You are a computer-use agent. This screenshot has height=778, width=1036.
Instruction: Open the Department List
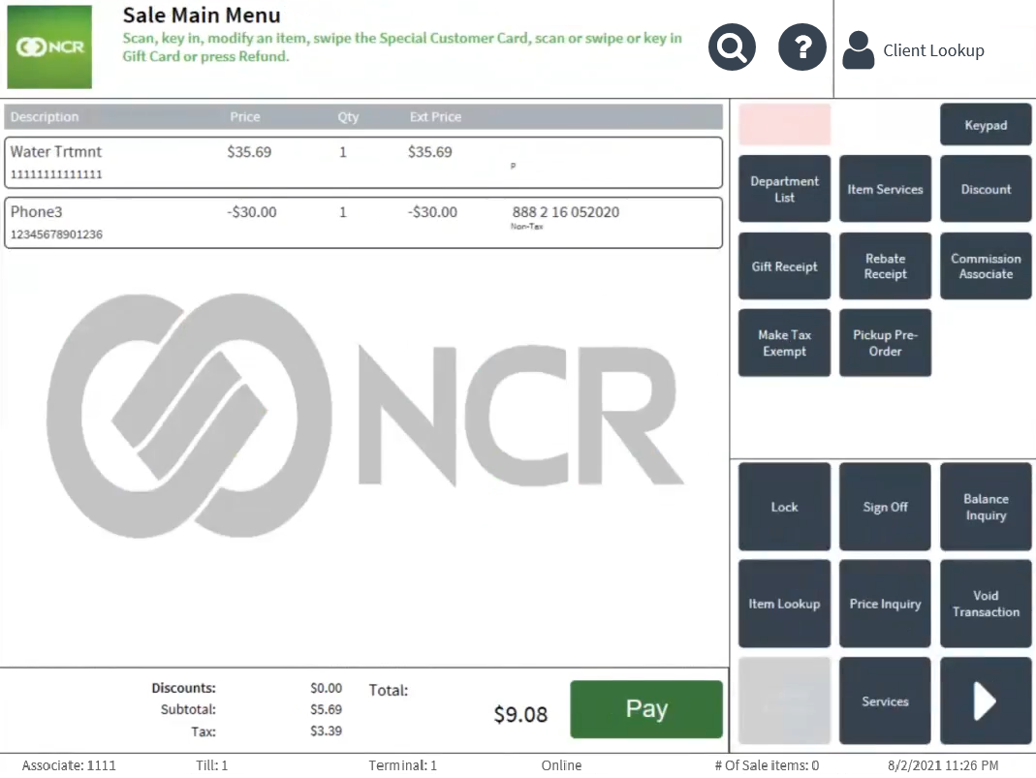pyautogui.click(x=784, y=189)
